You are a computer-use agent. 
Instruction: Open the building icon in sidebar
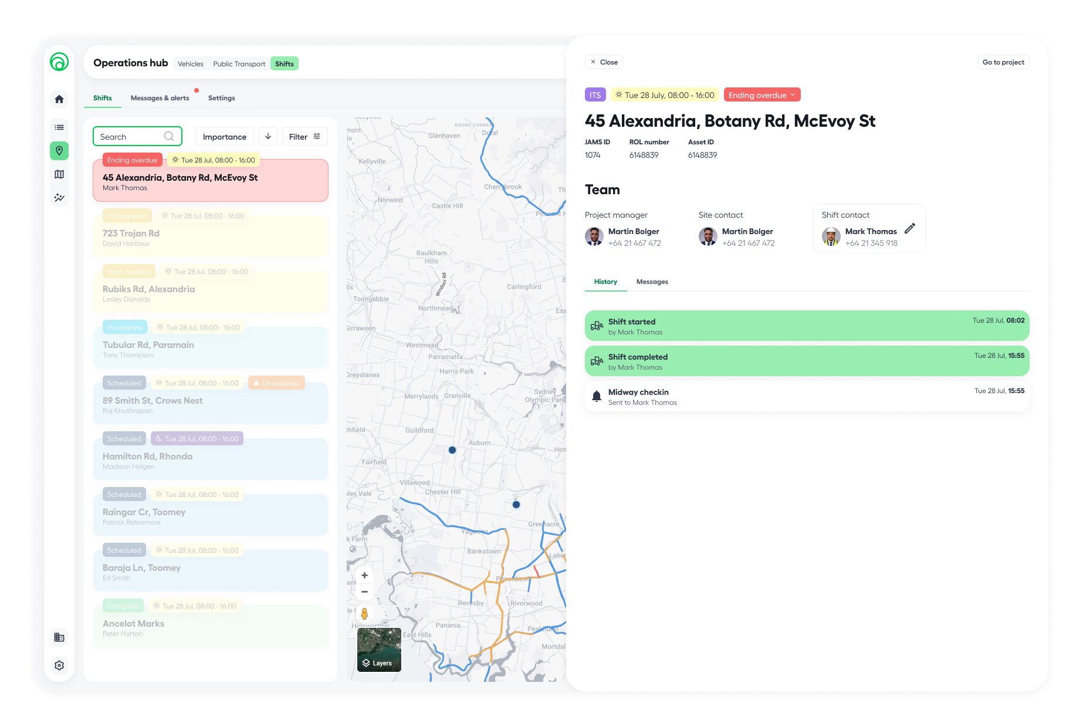point(59,637)
